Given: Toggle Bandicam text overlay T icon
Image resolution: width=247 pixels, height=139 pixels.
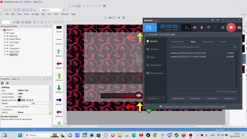Looking at the screenshot, I should pos(216,27).
